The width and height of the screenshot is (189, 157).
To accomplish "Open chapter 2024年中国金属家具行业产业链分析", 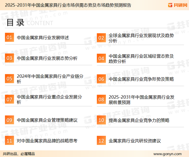I will pyautogui.click(x=50, y=79).
